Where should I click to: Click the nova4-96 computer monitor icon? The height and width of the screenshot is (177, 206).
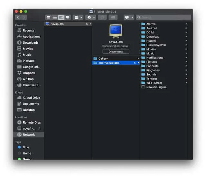point(116,31)
